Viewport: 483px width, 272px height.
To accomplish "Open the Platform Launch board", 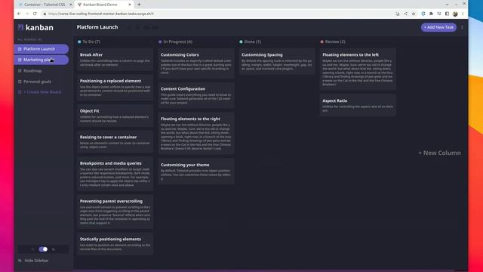I will point(42,49).
